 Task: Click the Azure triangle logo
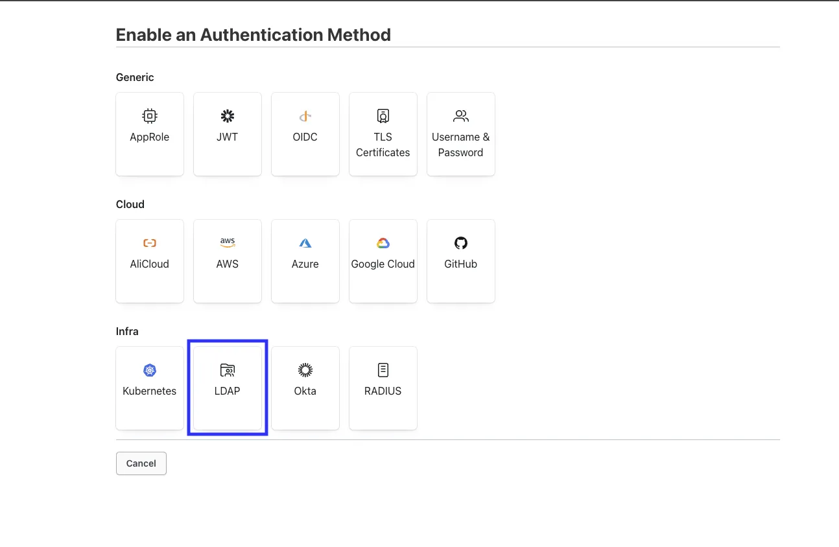point(305,243)
